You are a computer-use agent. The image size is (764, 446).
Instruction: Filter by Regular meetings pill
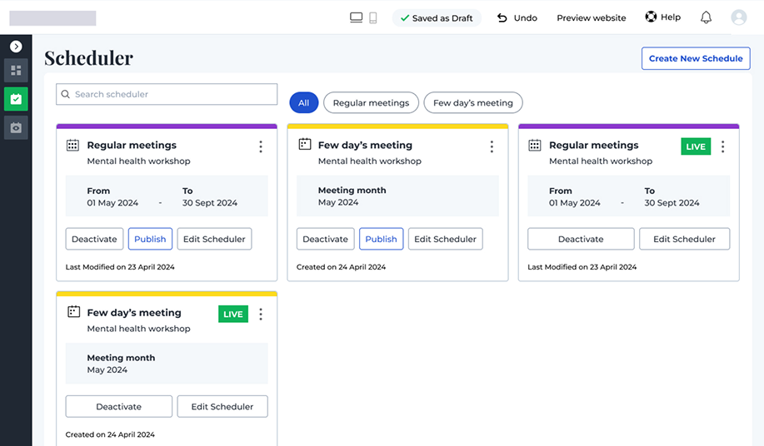(x=371, y=102)
